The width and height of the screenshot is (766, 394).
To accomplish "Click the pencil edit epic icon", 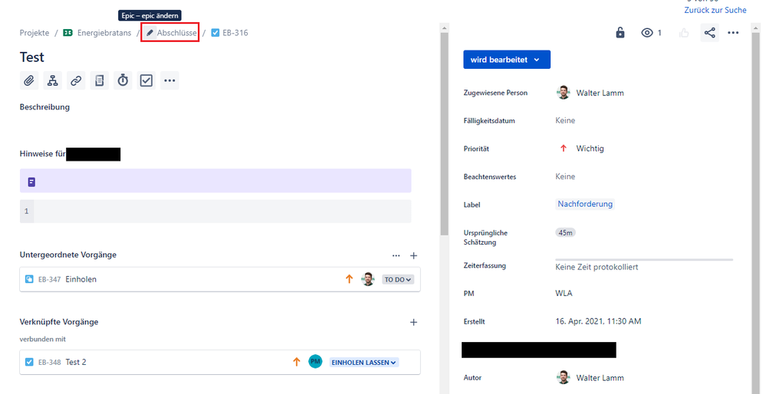I will [150, 33].
